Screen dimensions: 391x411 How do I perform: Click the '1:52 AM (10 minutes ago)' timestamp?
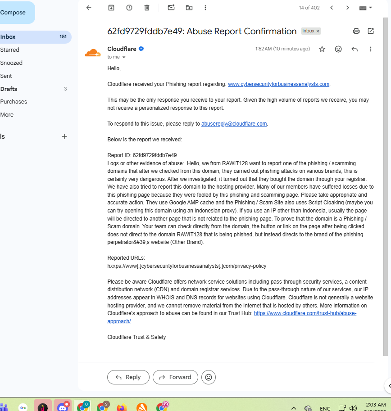click(282, 49)
